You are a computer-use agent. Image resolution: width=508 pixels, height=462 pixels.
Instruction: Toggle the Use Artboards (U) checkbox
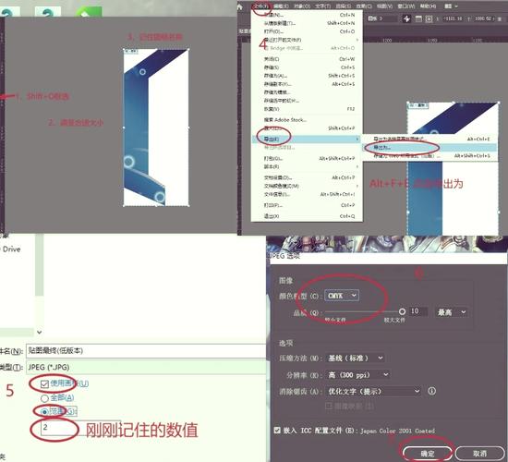click(44, 384)
